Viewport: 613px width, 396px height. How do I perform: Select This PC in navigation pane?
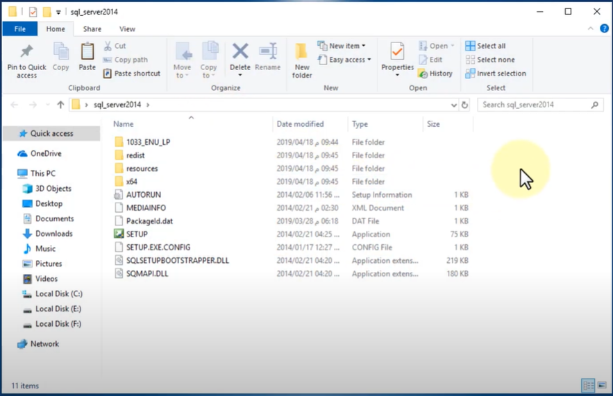[43, 173]
